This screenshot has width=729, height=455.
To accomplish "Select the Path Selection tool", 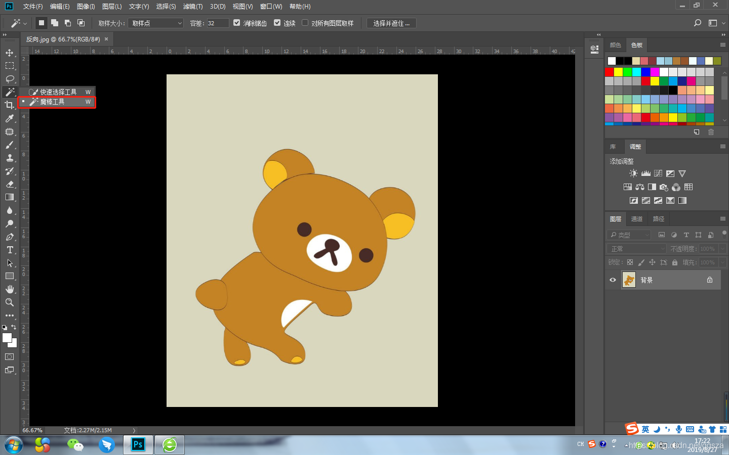I will pos(10,263).
